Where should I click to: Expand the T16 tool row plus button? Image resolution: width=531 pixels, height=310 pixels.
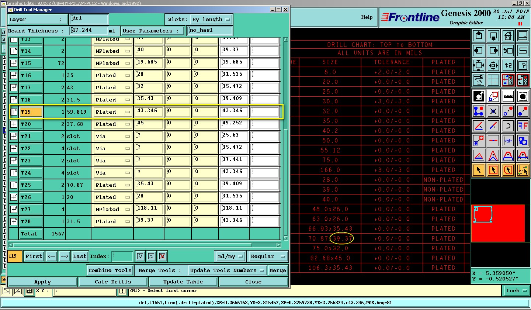click(14, 75)
